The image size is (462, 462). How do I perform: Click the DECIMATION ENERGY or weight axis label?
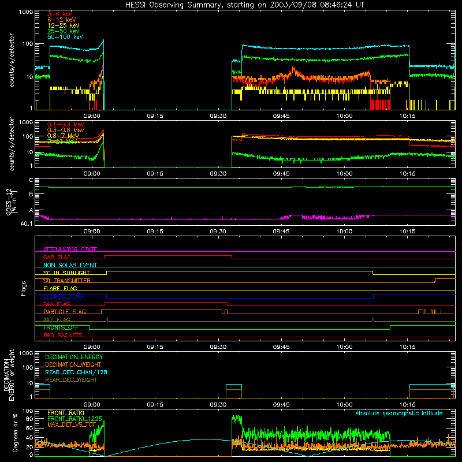coord(9,375)
